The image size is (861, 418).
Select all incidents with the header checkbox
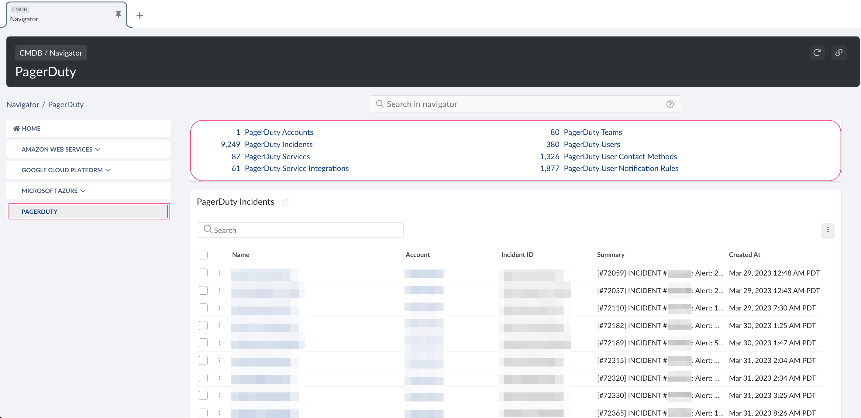(x=203, y=255)
